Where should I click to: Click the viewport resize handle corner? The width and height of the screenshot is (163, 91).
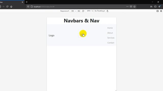[116, 90]
